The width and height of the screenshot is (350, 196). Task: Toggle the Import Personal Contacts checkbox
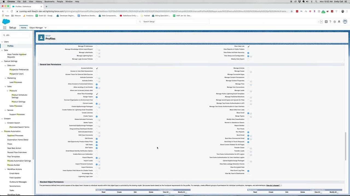click(97, 164)
